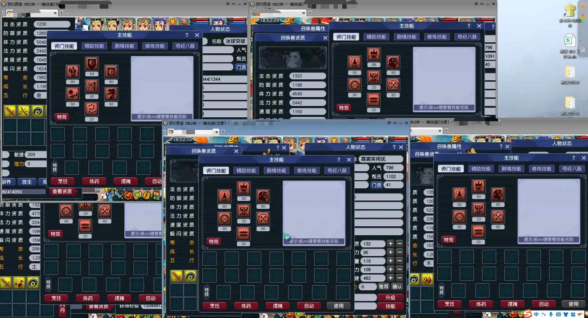Viewport: 588px width, 318px height.
Task: Open help for 人物状态 panel in center window
Action: point(394,147)
